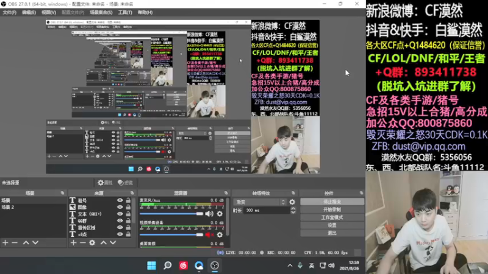Lock the 租号 source
The height and width of the screenshot is (274, 488).
pos(128,200)
